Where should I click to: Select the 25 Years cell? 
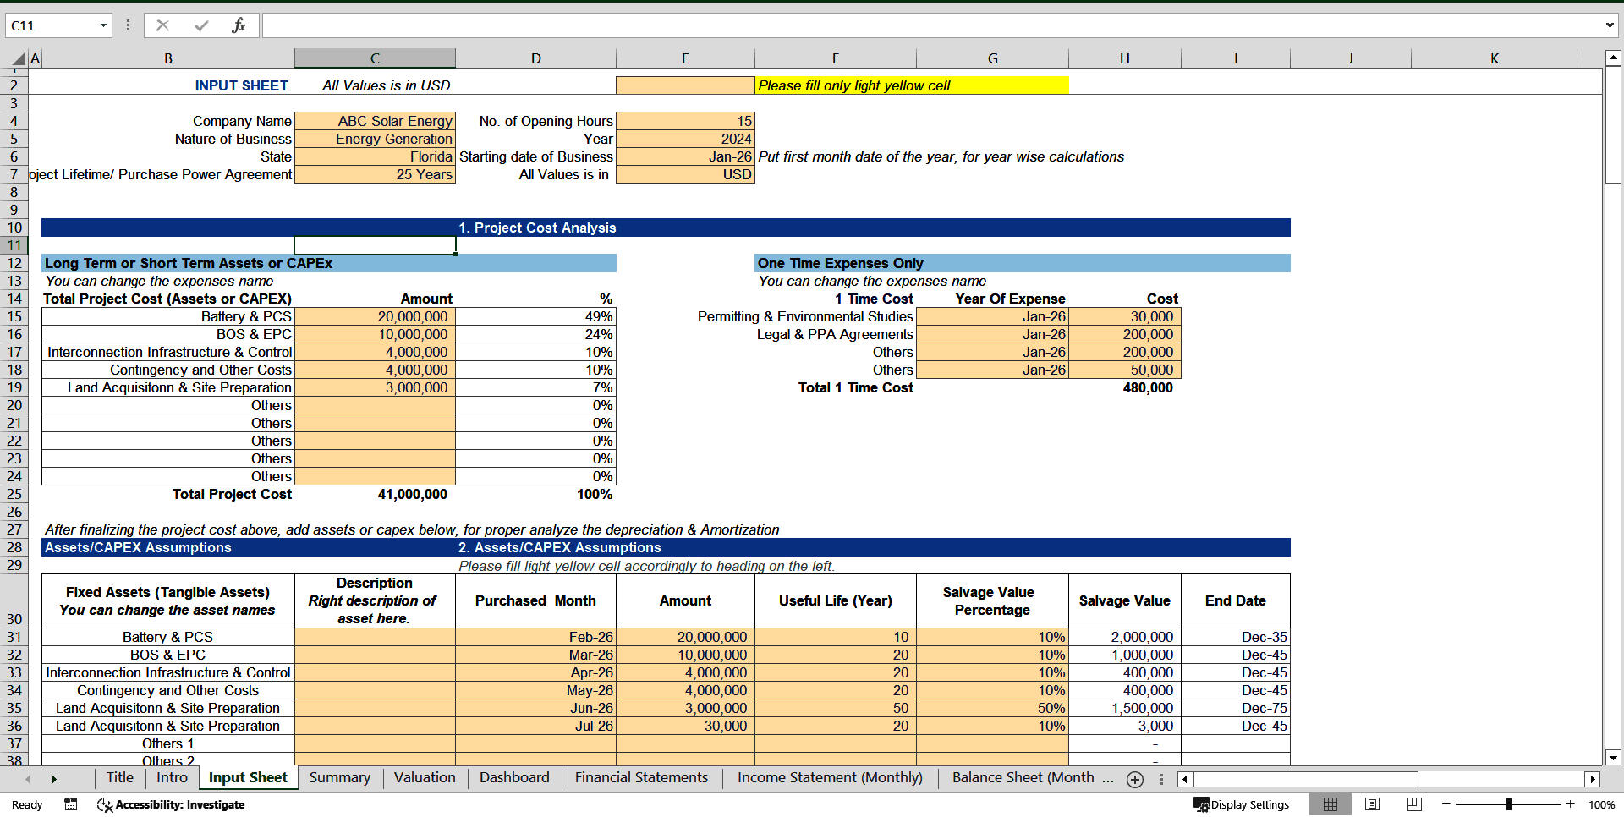(x=375, y=174)
